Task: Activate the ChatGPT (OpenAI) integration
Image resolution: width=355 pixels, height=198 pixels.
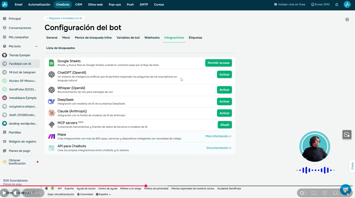Action: pyautogui.click(x=224, y=74)
